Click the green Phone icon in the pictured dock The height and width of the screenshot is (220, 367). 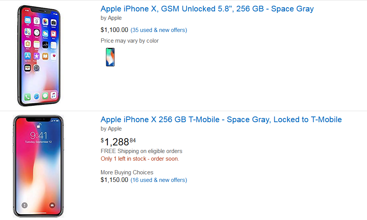coord(27,97)
